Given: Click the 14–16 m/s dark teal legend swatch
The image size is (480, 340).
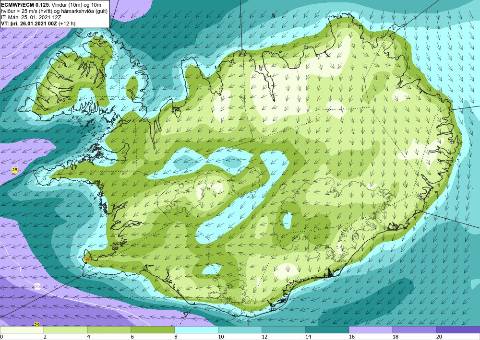Looking at the screenshot, I should [327, 330].
